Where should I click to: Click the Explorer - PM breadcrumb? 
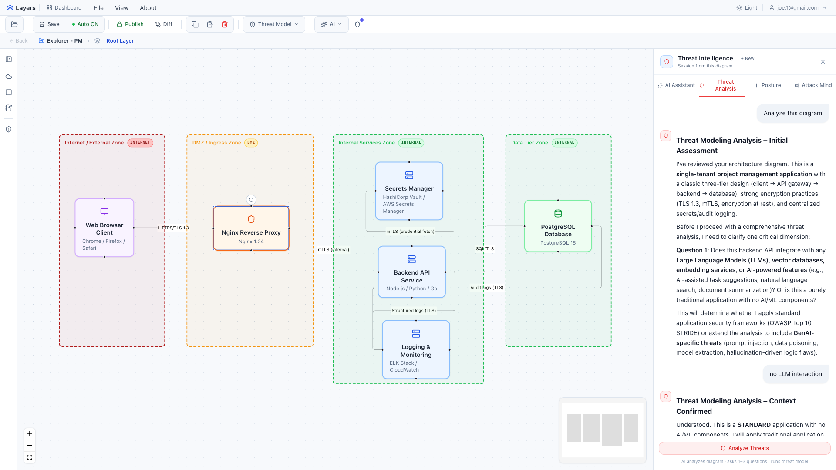tap(61, 41)
